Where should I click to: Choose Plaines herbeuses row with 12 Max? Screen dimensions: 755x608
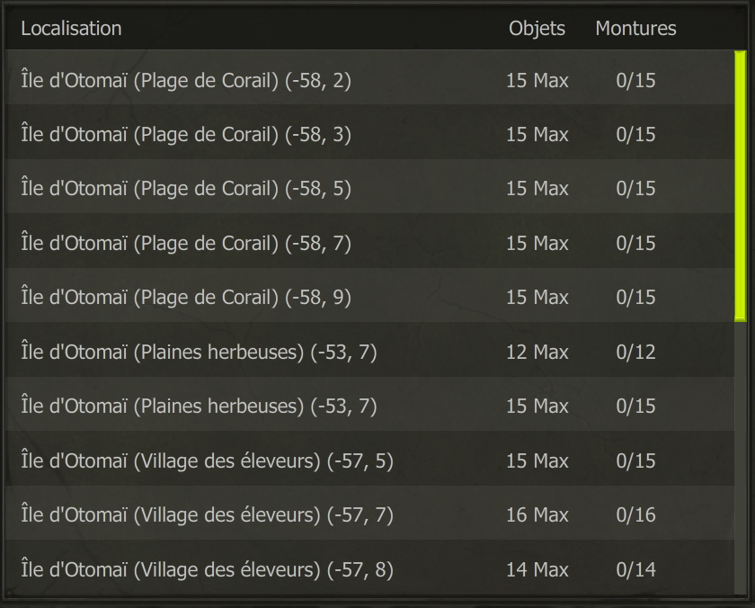click(369, 350)
